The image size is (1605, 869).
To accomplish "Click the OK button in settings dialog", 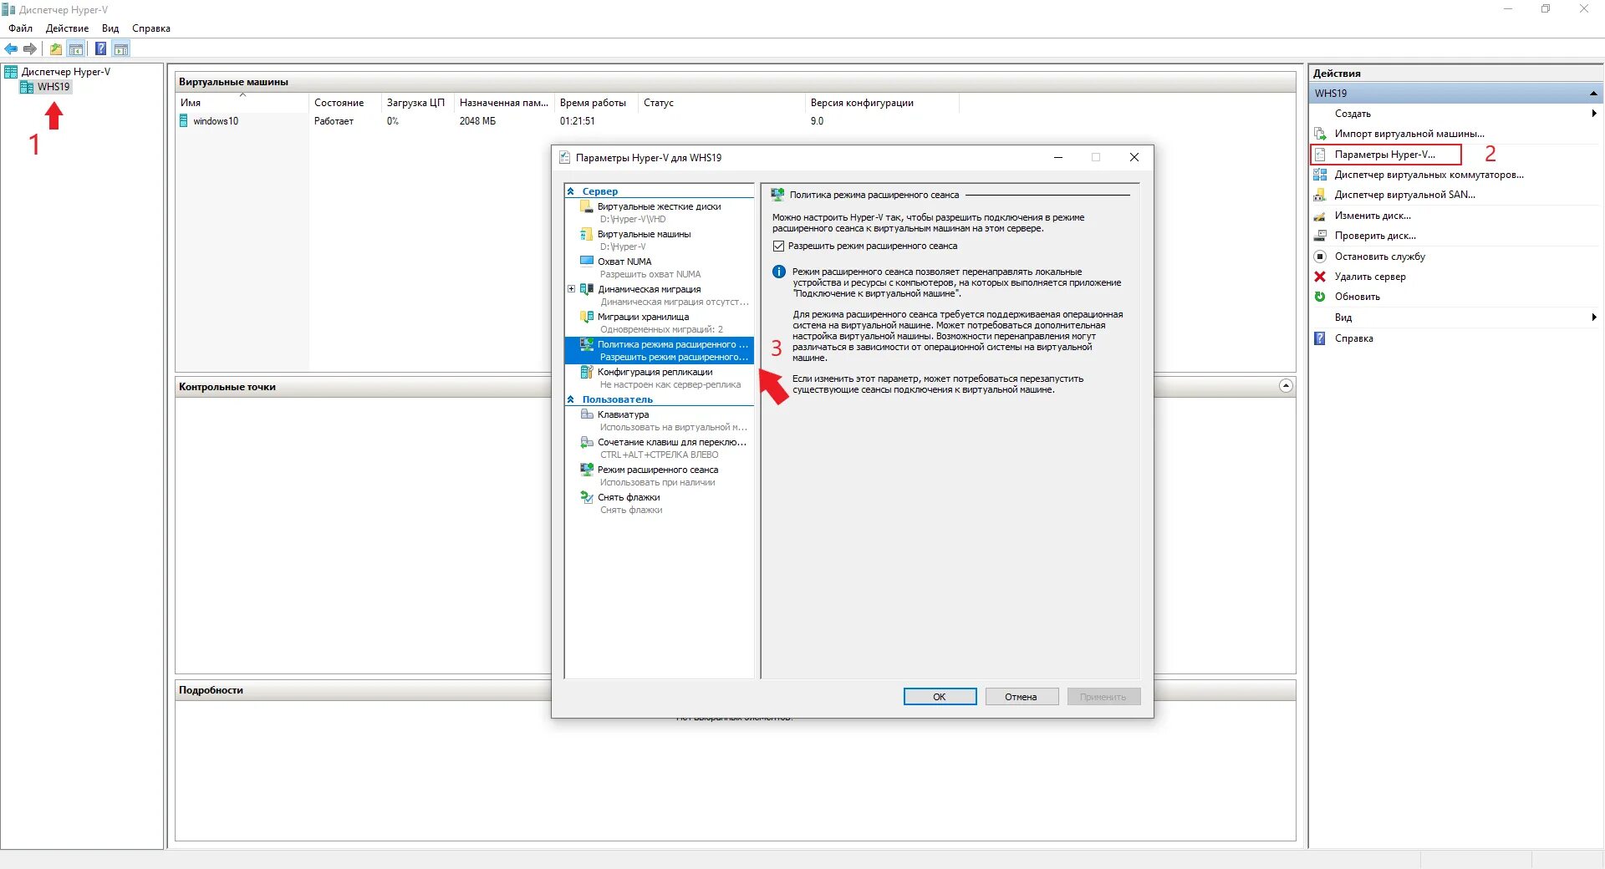I will click(940, 697).
